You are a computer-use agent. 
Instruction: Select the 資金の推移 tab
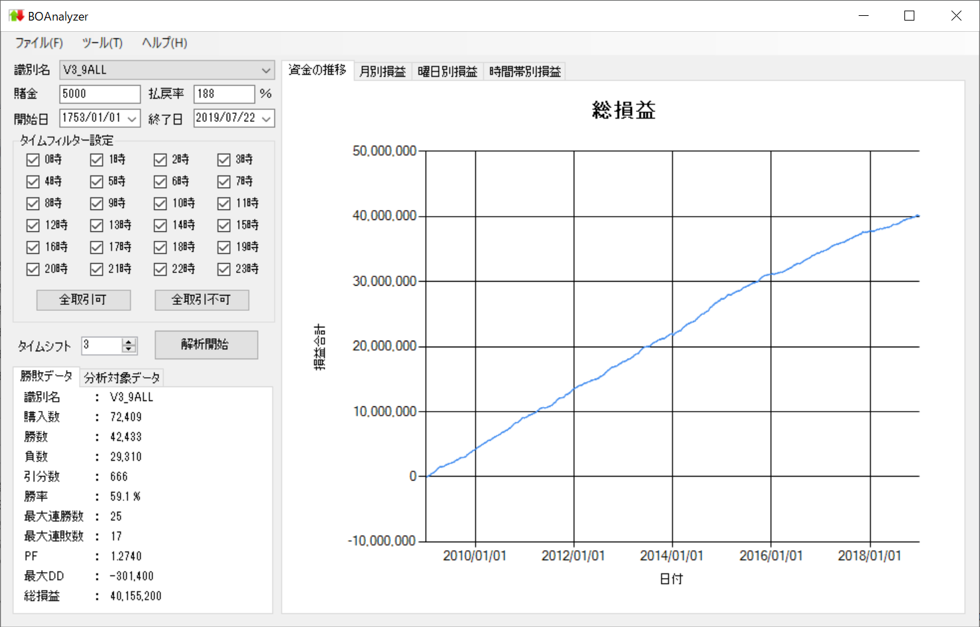[318, 70]
